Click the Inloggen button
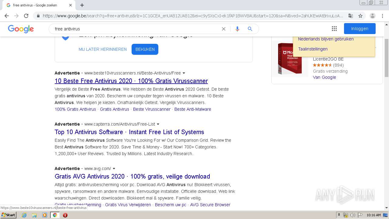The width and height of the screenshot is (389, 219). click(x=360, y=29)
